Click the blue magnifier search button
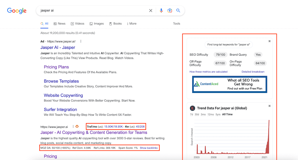This screenshot has height=160, width=298. pyautogui.click(x=178, y=10)
